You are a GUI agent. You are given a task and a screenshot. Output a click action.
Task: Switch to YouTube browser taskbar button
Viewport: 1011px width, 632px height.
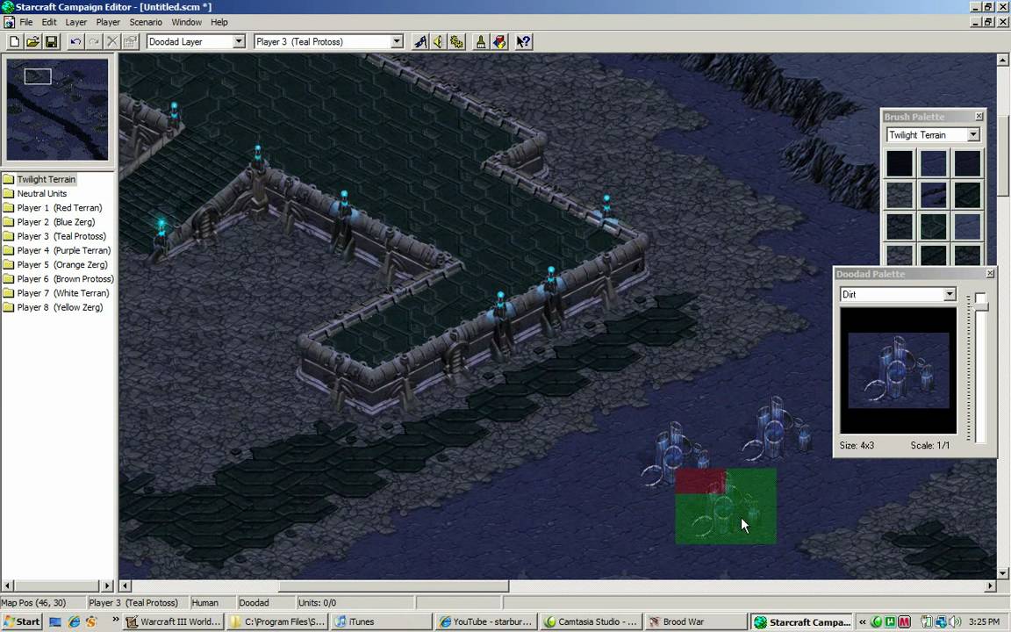tap(484, 621)
